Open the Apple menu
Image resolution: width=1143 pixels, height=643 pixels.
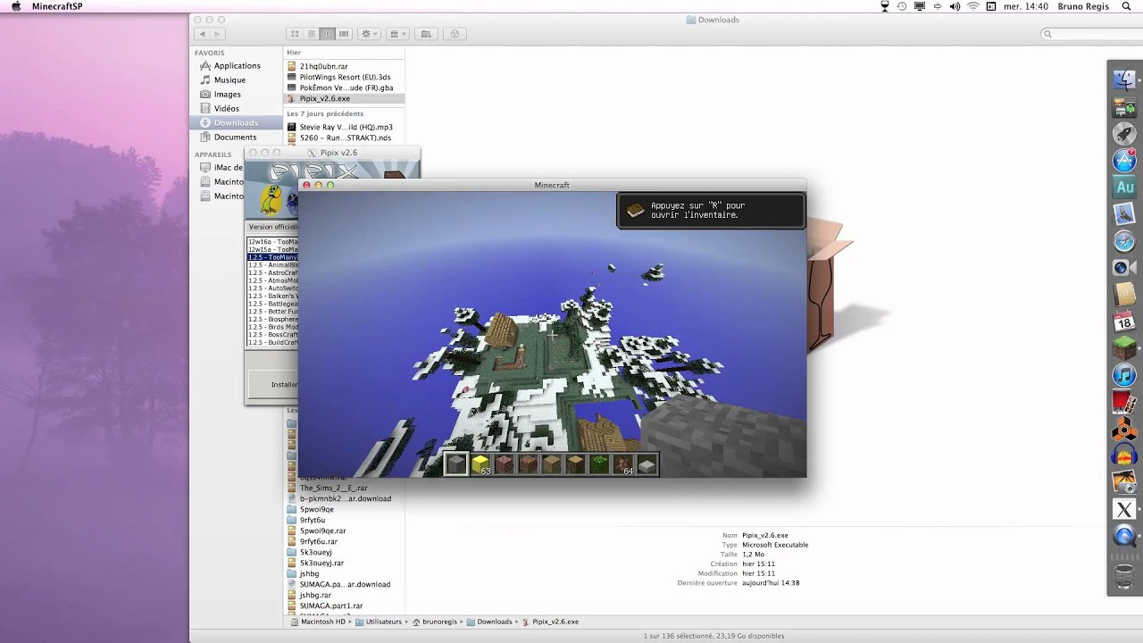point(16,6)
